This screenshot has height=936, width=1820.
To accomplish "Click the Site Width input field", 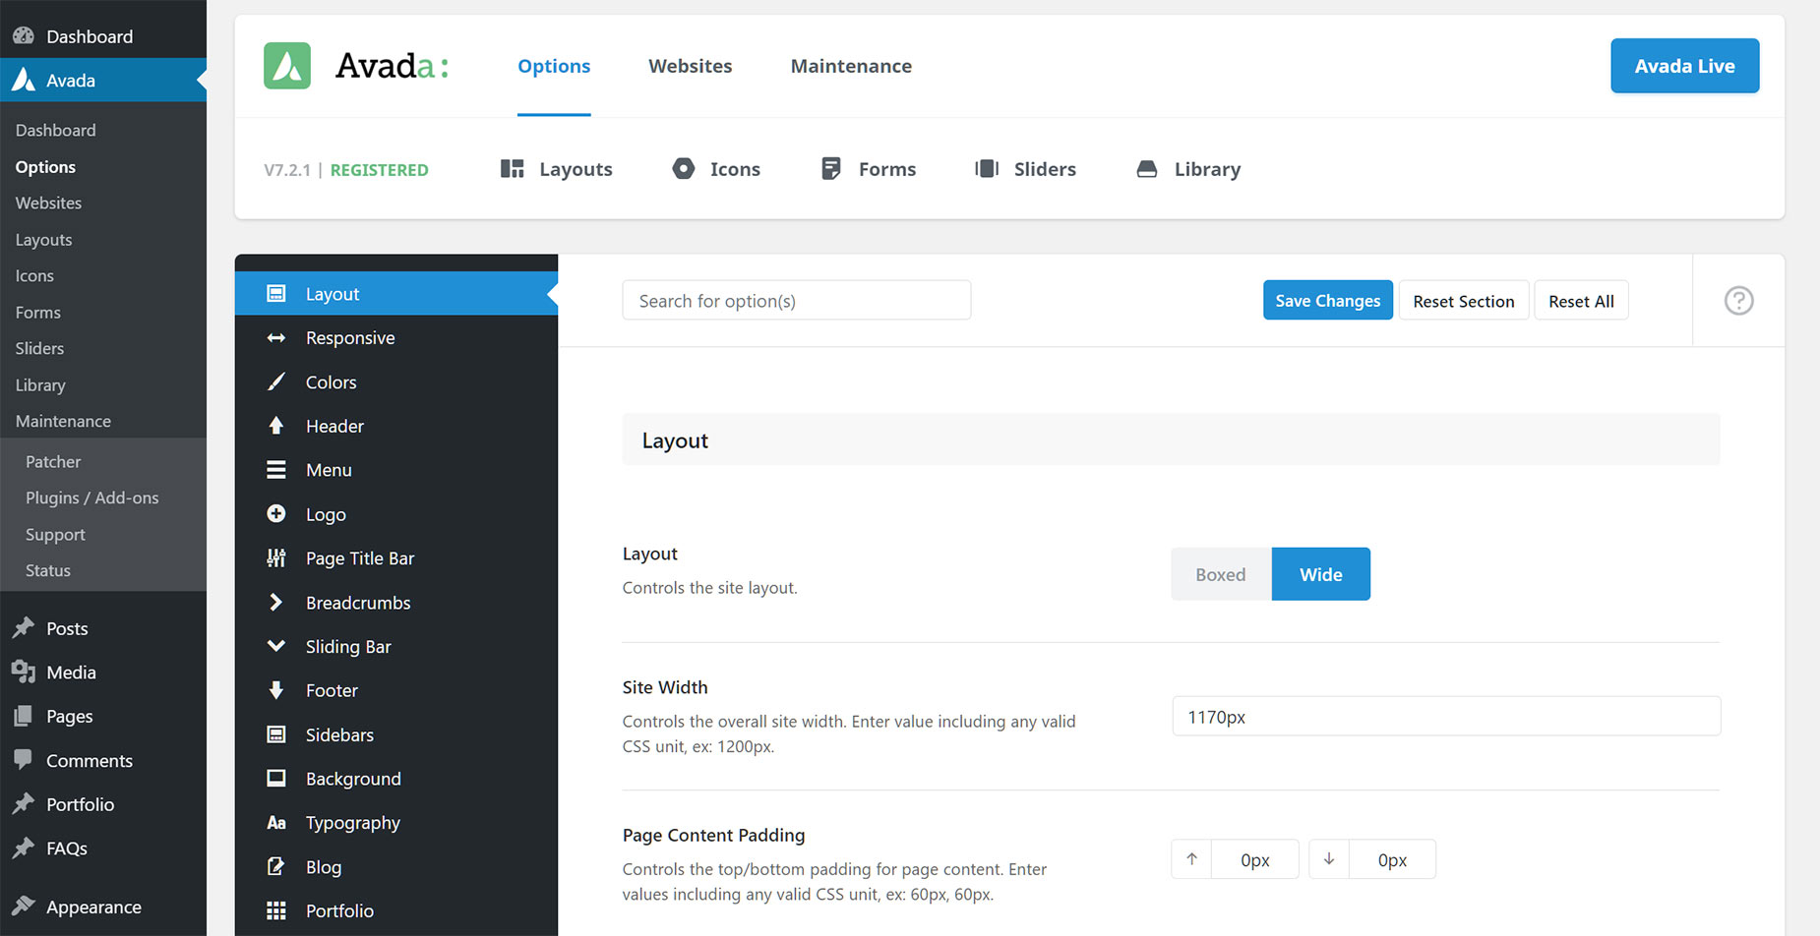I will 1446,717.
